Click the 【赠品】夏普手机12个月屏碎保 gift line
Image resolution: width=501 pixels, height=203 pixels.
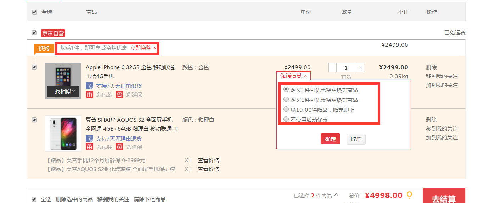96,160
